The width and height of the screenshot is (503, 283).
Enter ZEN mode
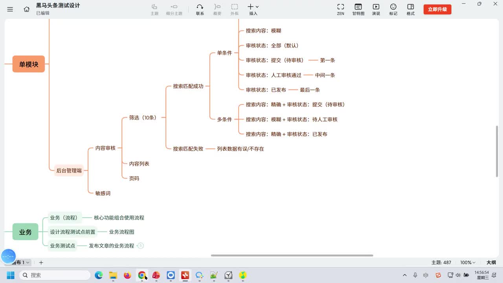341,9
